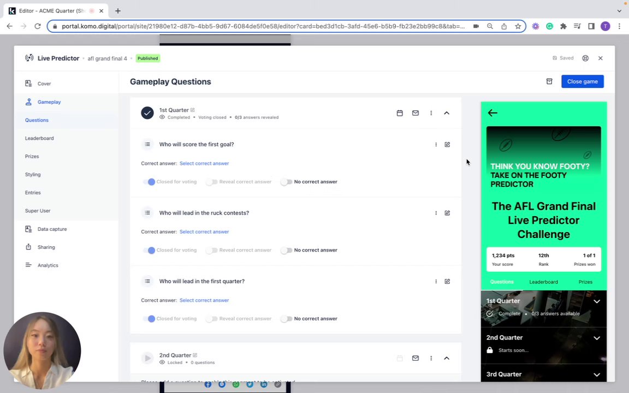This screenshot has height=393, width=629.
Task: Click the browser address bar URL
Action: (263, 26)
